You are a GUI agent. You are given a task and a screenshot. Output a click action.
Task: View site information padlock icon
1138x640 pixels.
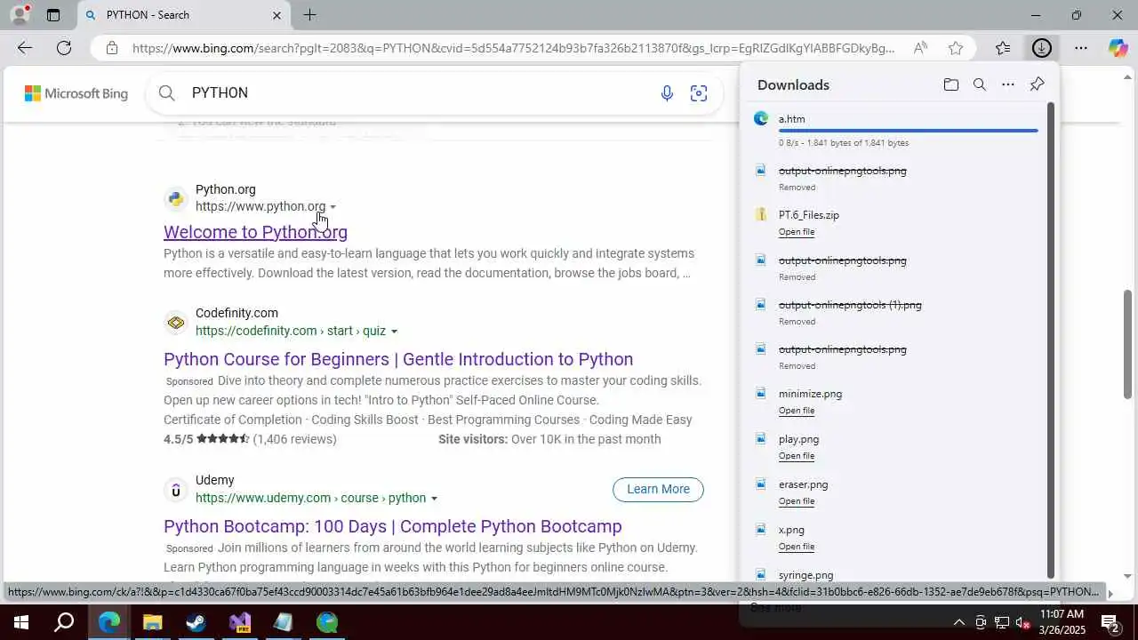[112, 48]
